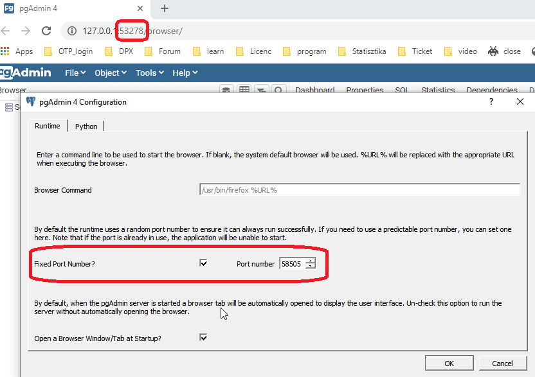Click the Cancel button
535x377 pixels.
(502, 363)
